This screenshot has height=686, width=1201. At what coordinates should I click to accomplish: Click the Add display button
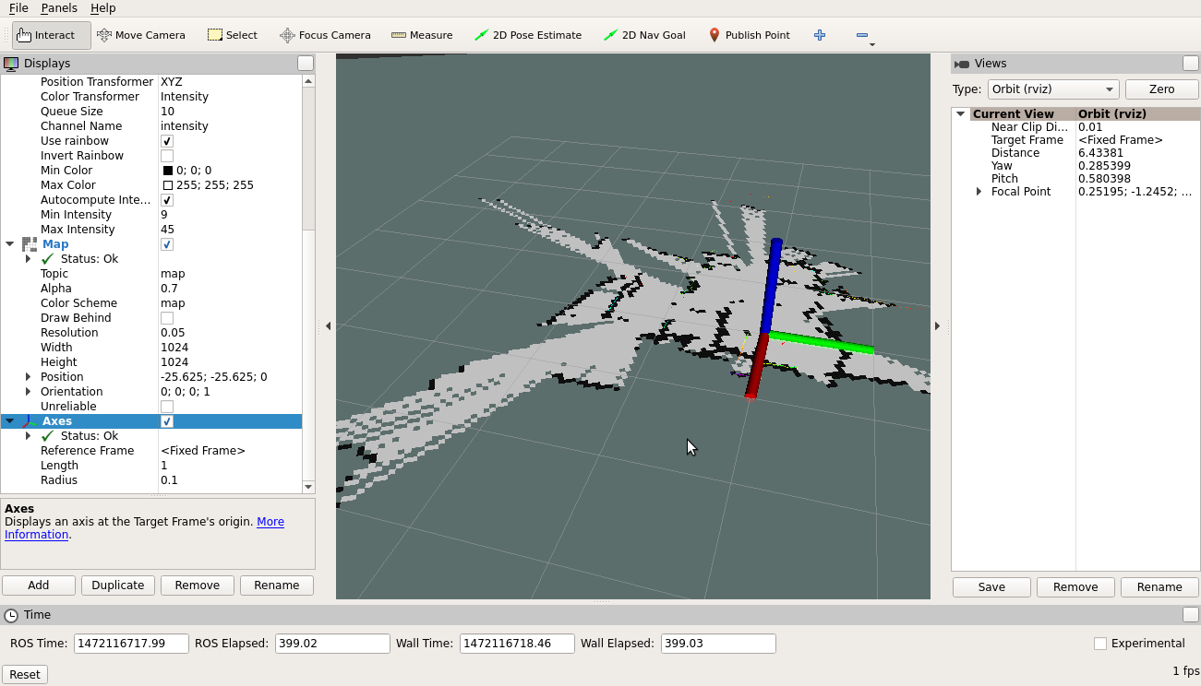pos(39,585)
